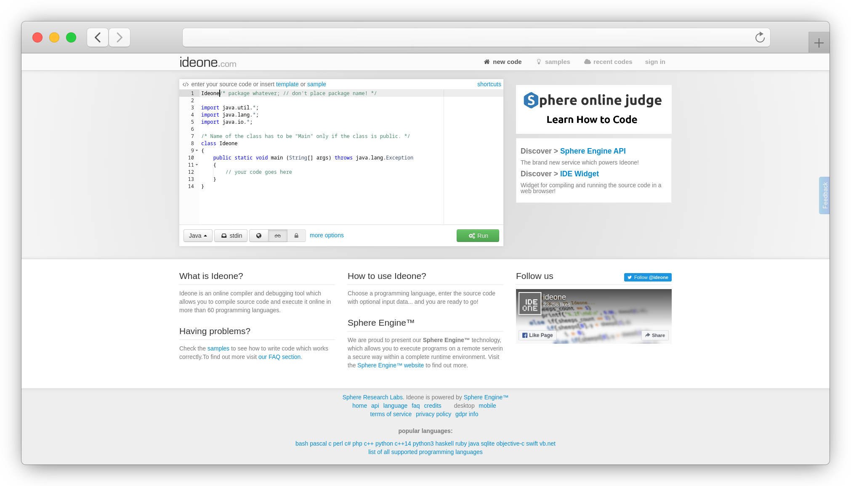This screenshot has width=851, height=486.
Task: Click the api footer link
Action: click(375, 406)
